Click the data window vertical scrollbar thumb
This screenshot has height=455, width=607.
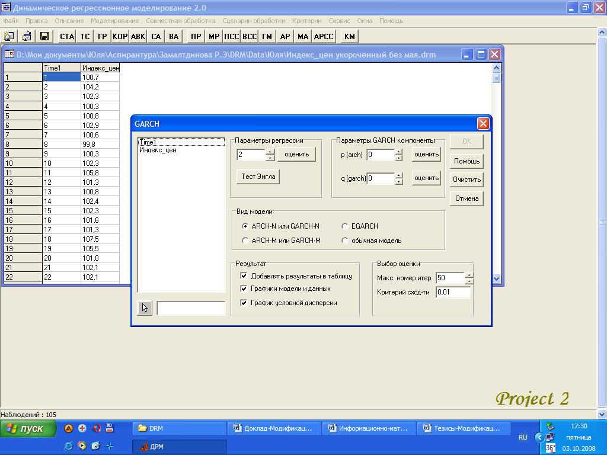click(496, 78)
